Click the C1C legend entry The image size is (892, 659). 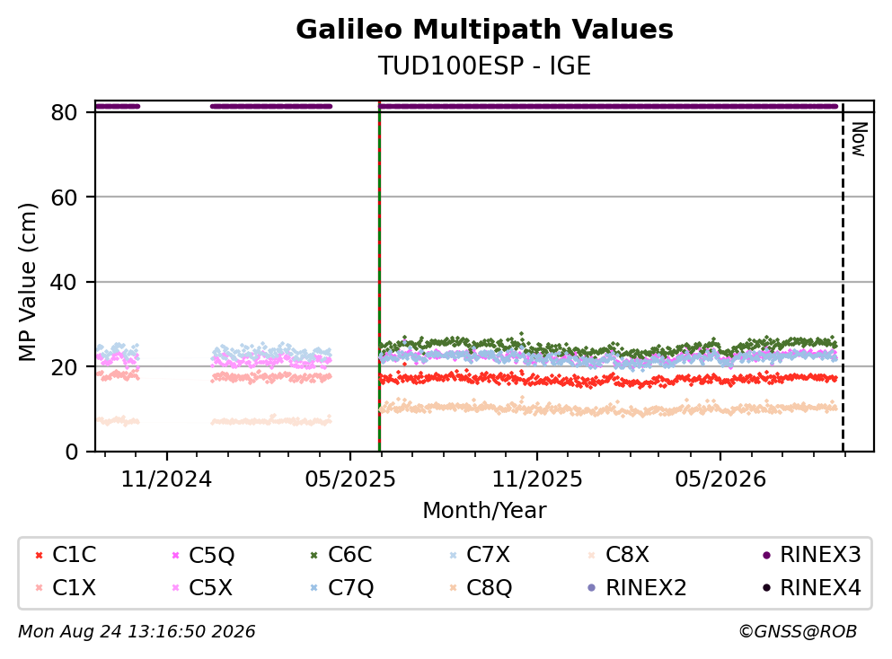click(66, 554)
